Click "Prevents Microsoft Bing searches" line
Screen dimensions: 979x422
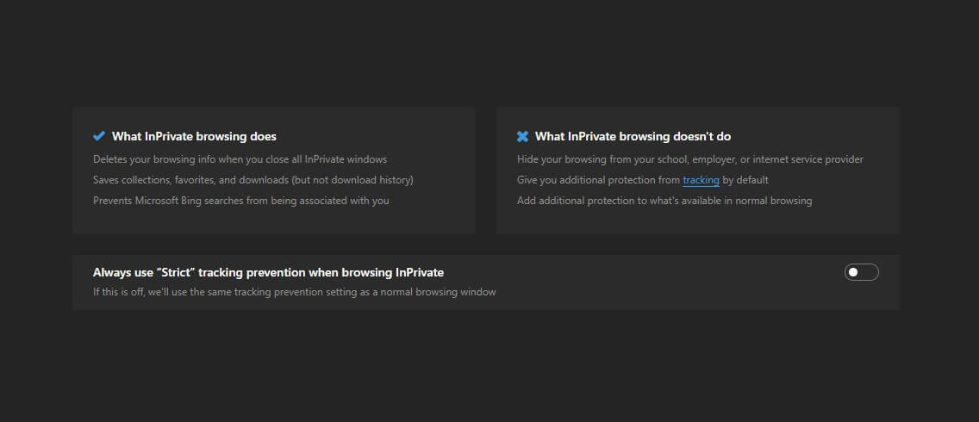click(241, 201)
